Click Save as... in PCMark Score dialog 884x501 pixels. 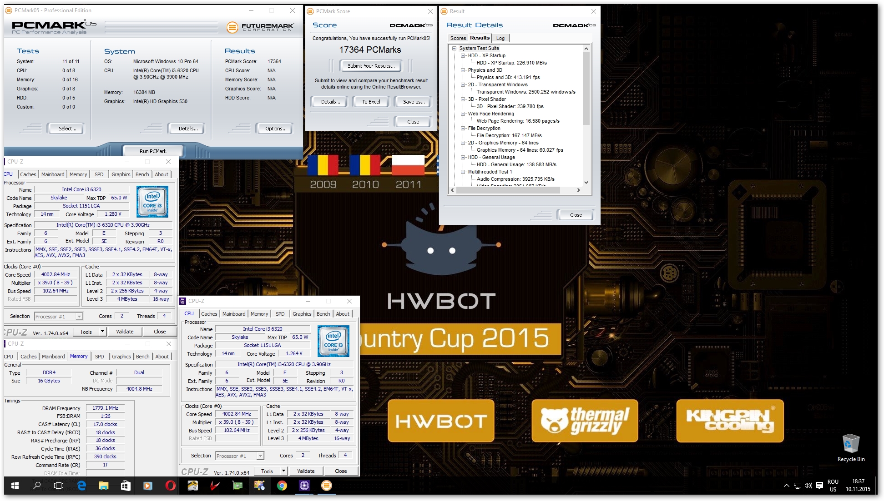coord(414,102)
